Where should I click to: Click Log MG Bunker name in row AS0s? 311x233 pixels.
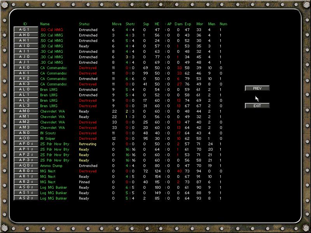[54, 188]
